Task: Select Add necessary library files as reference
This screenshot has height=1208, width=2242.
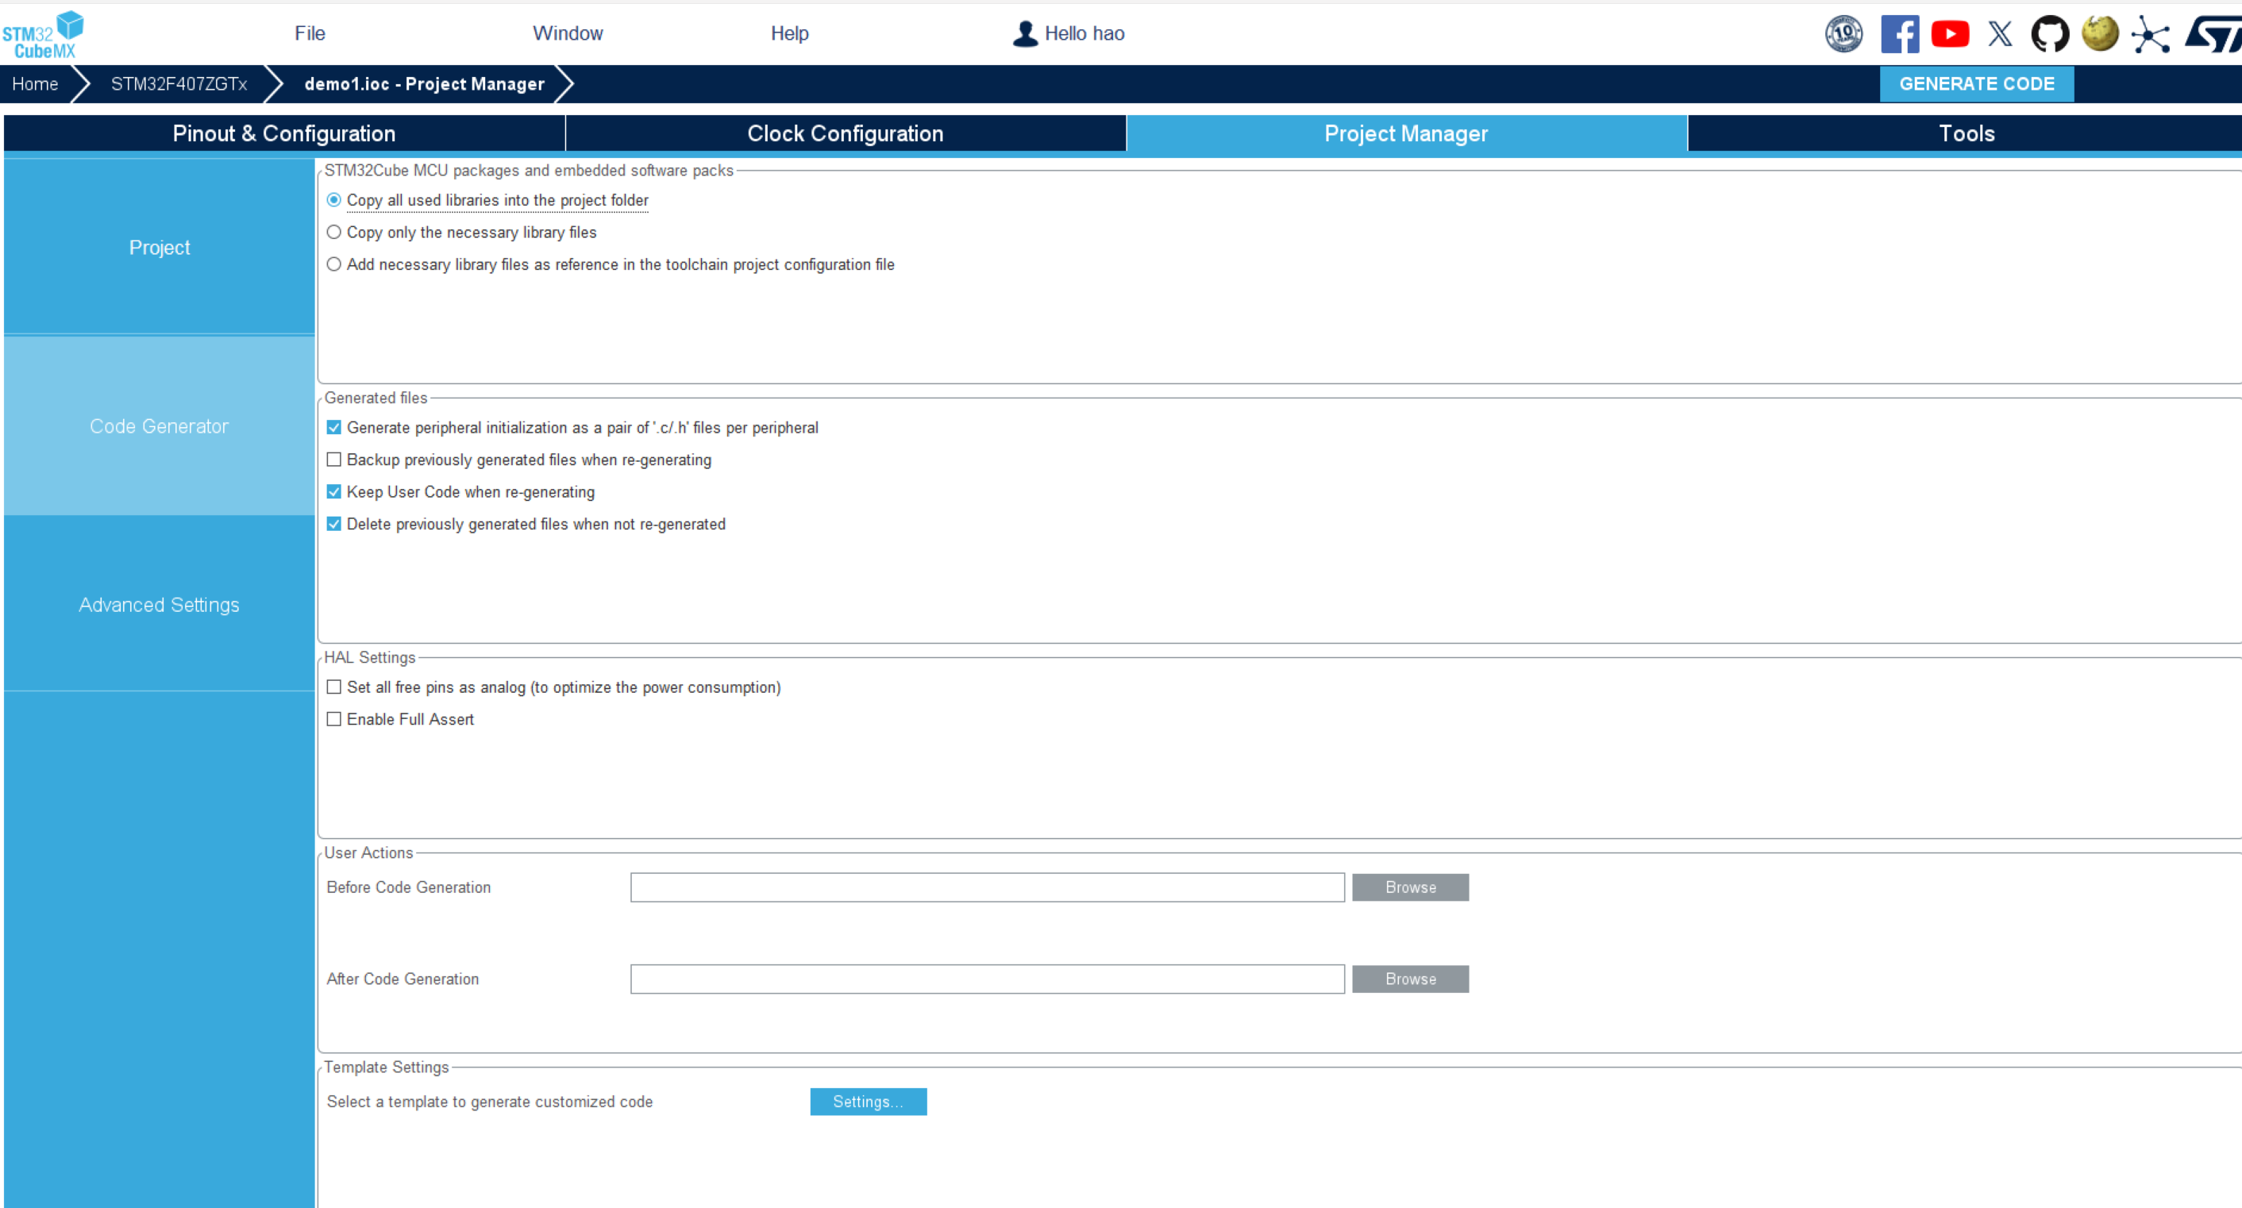Action: point(333,264)
